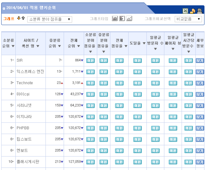Open the 소분류 분야 점유율 graph dropdown
Image resolution: width=207 pixels, height=170 pixels.
[50, 19]
